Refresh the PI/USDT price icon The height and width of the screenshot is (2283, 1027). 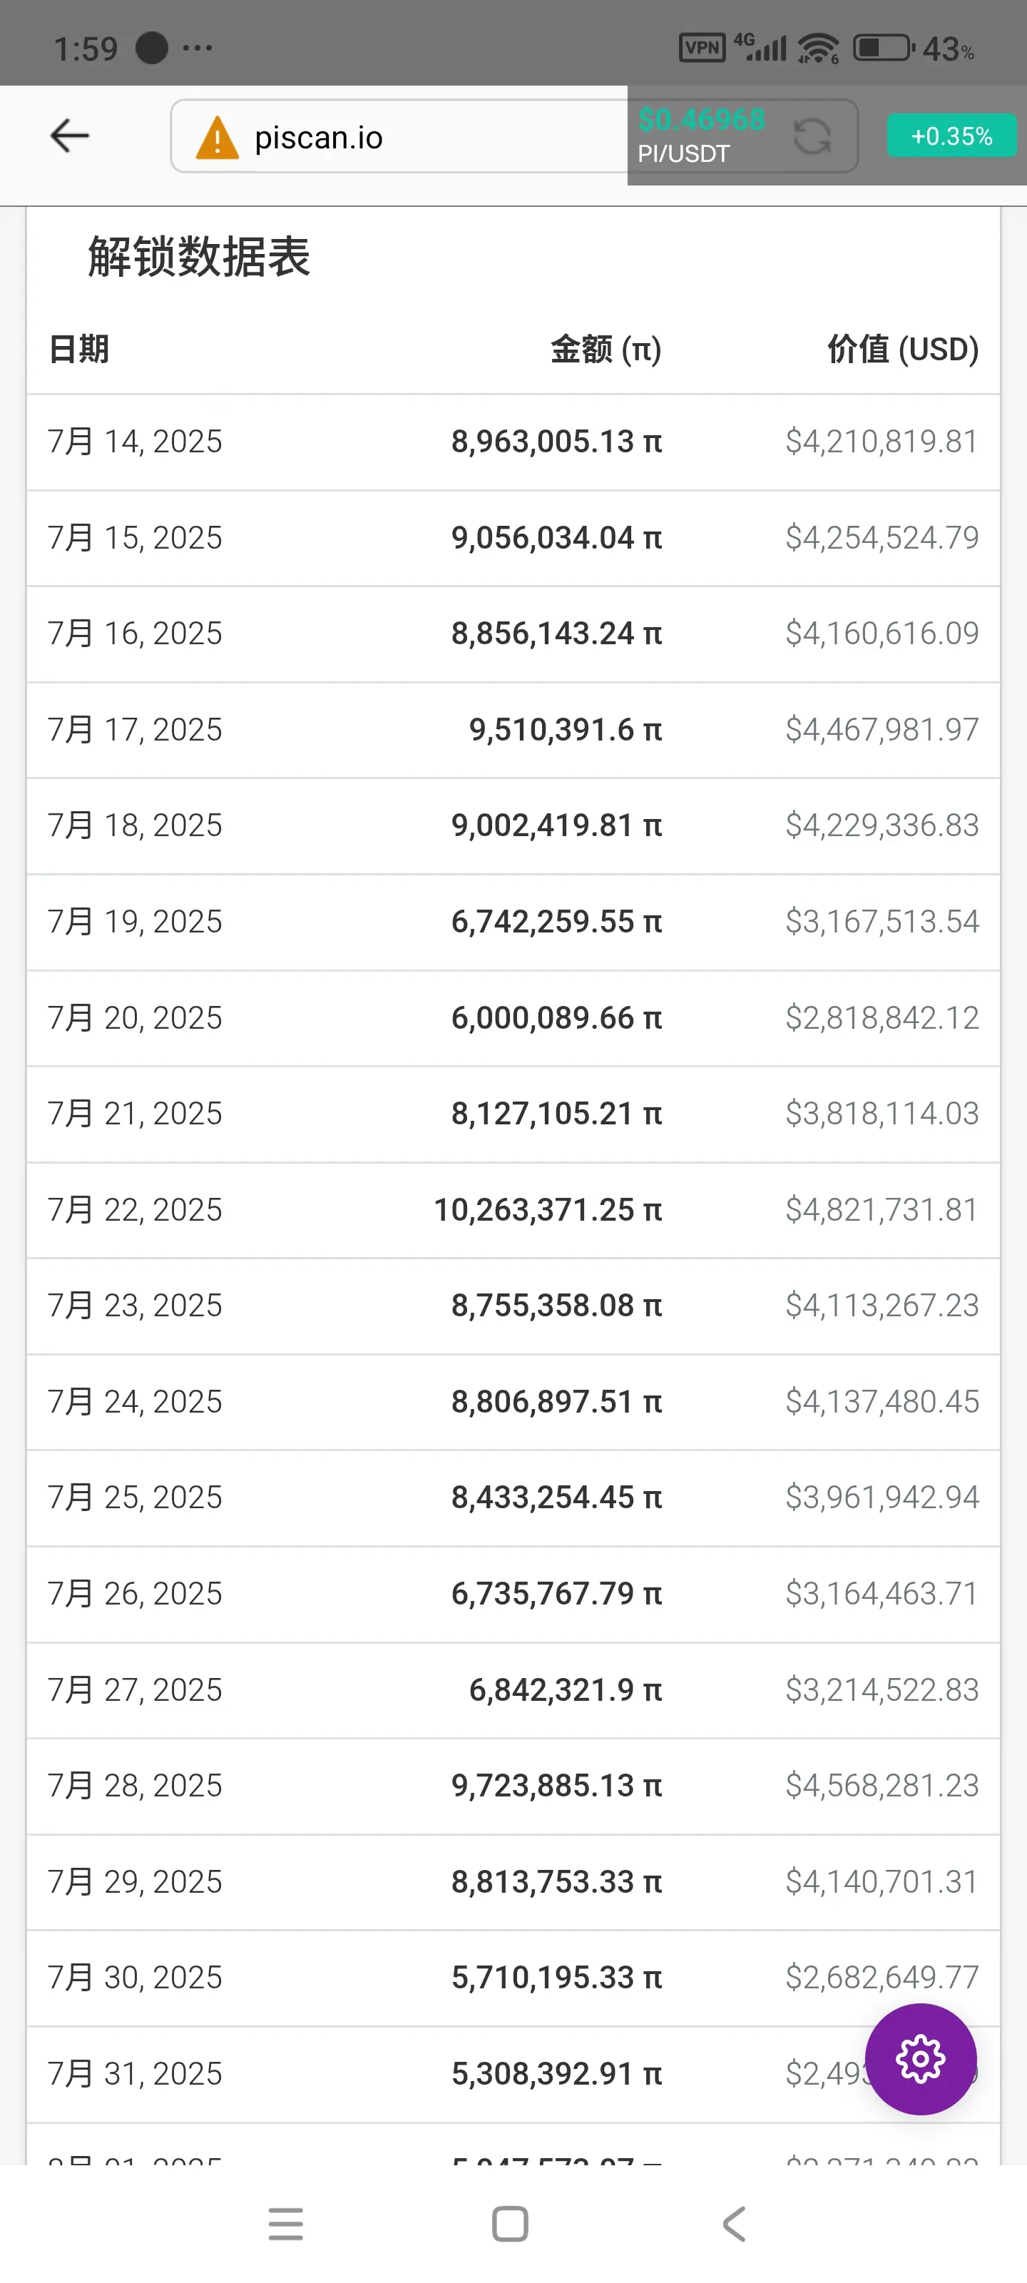click(x=812, y=136)
